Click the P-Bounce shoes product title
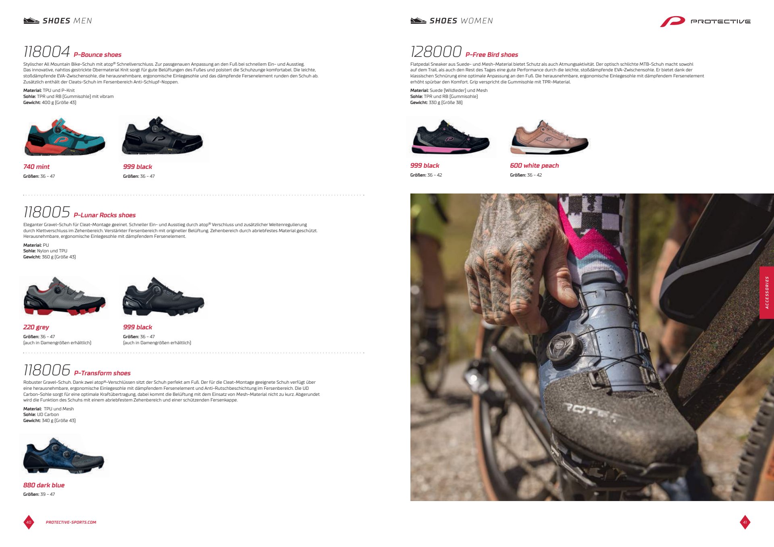 [98, 55]
